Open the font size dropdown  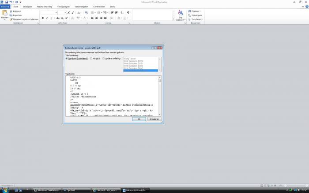click(65, 13)
